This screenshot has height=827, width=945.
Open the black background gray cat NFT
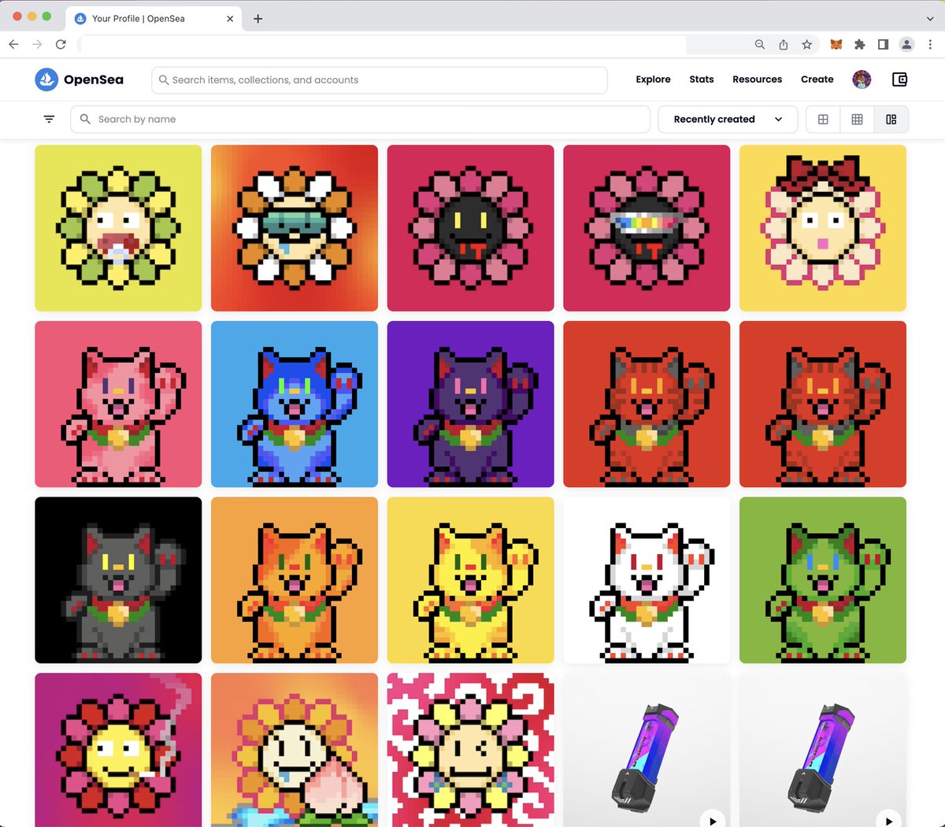[118, 580]
